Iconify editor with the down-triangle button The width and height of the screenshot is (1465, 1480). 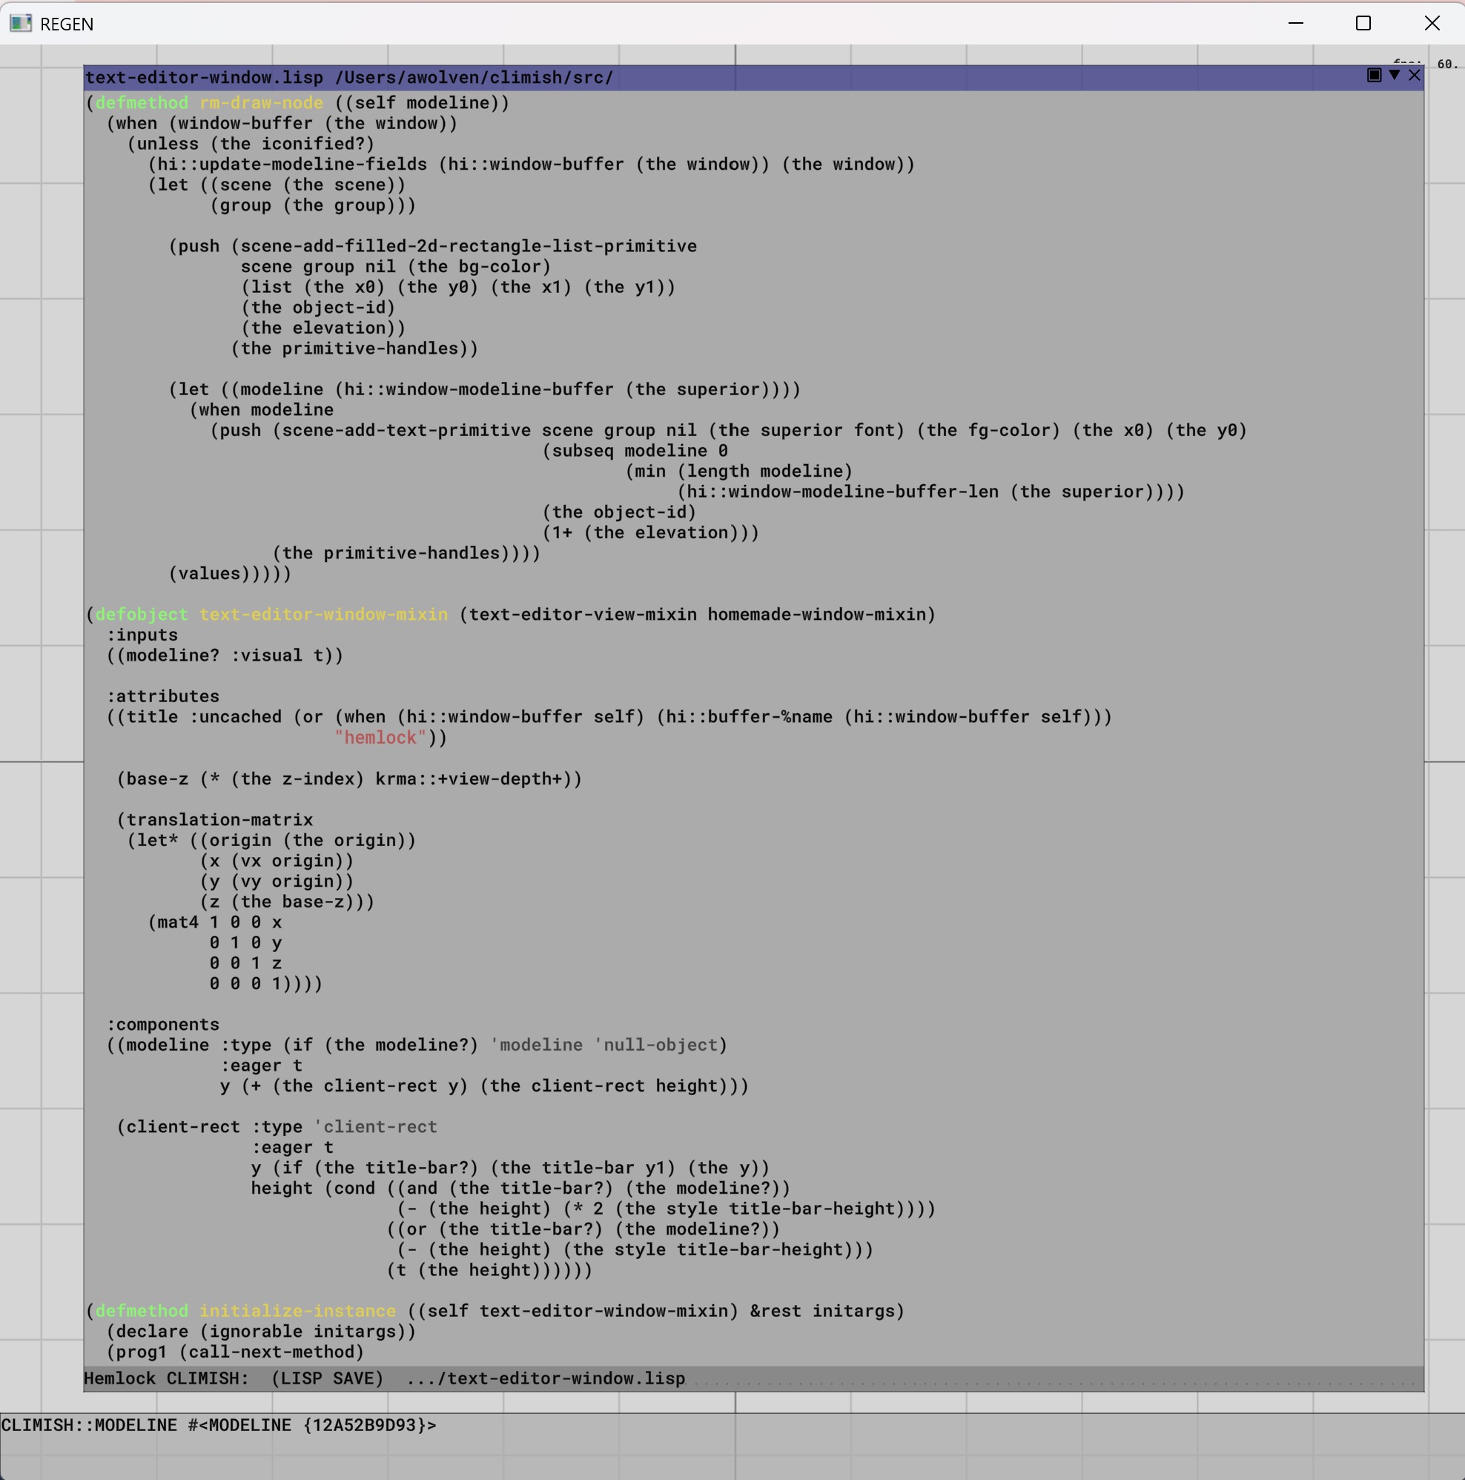coord(1395,74)
